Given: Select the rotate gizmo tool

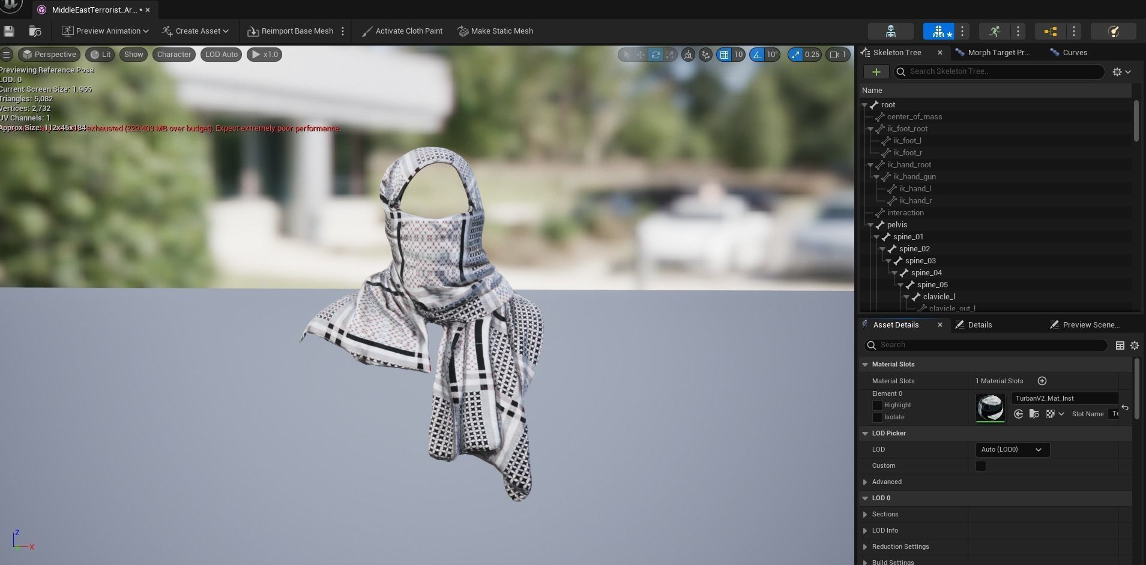Looking at the screenshot, I should tap(655, 55).
